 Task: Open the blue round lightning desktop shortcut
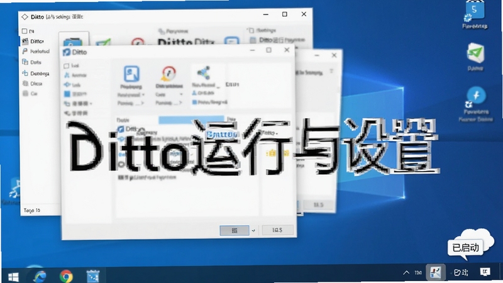(x=476, y=104)
